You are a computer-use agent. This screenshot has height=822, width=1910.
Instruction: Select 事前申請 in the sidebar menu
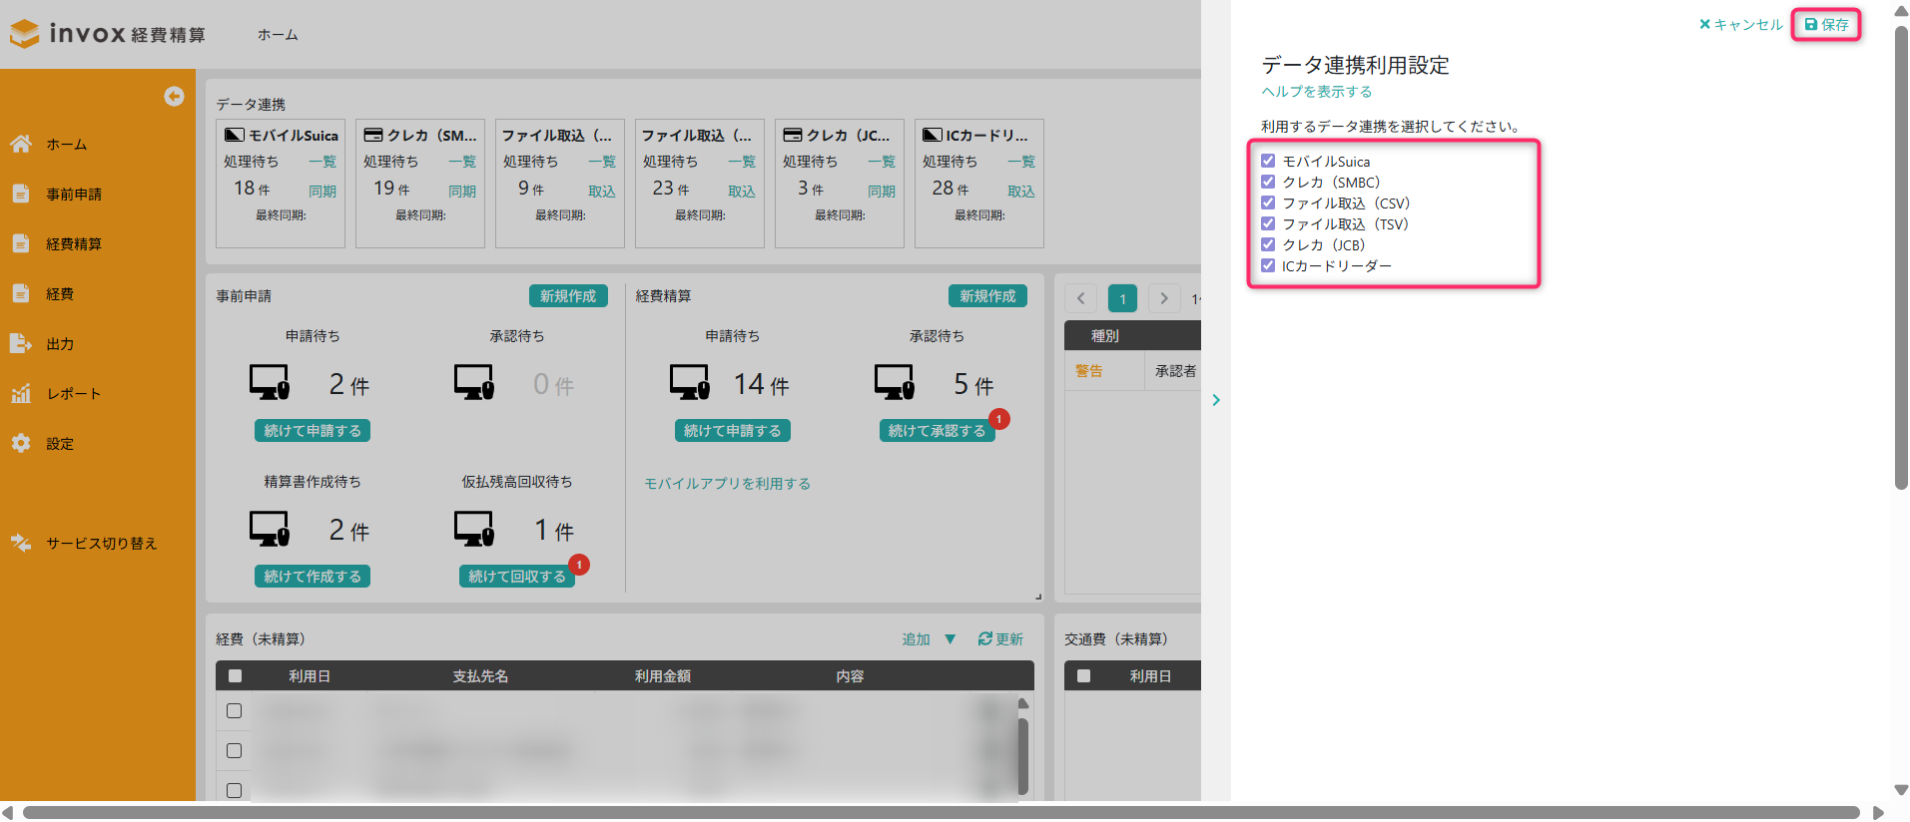coord(73,194)
